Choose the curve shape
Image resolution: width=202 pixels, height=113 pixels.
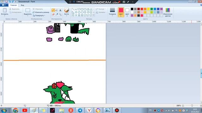point(76,9)
